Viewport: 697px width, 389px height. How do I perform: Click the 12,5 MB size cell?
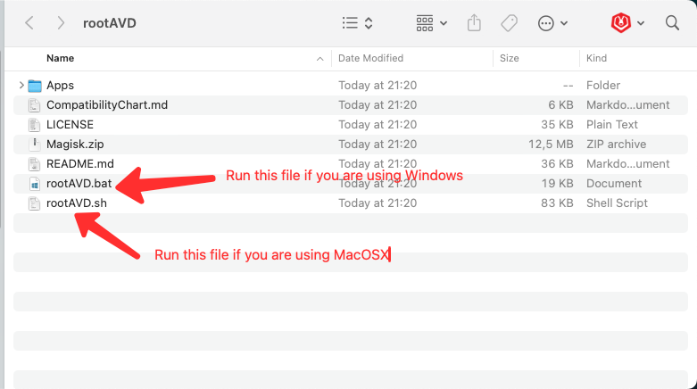(x=551, y=144)
